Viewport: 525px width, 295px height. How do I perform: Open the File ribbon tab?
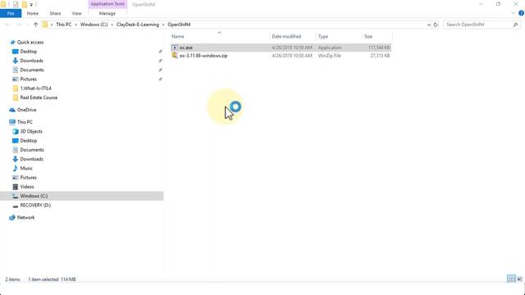11,13
